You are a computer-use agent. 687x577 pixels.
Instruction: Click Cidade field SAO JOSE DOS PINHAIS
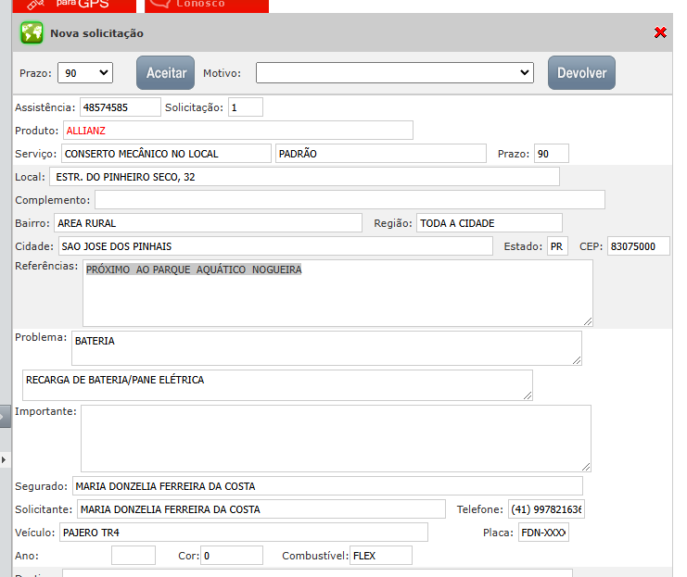(275, 246)
